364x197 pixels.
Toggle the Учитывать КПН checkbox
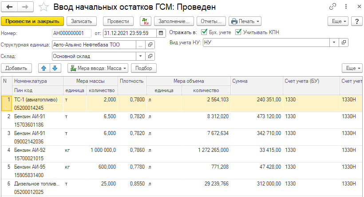pos(239,32)
